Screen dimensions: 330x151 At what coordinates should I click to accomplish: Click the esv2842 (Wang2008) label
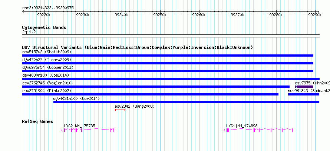pyautogui.click(x=135, y=107)
